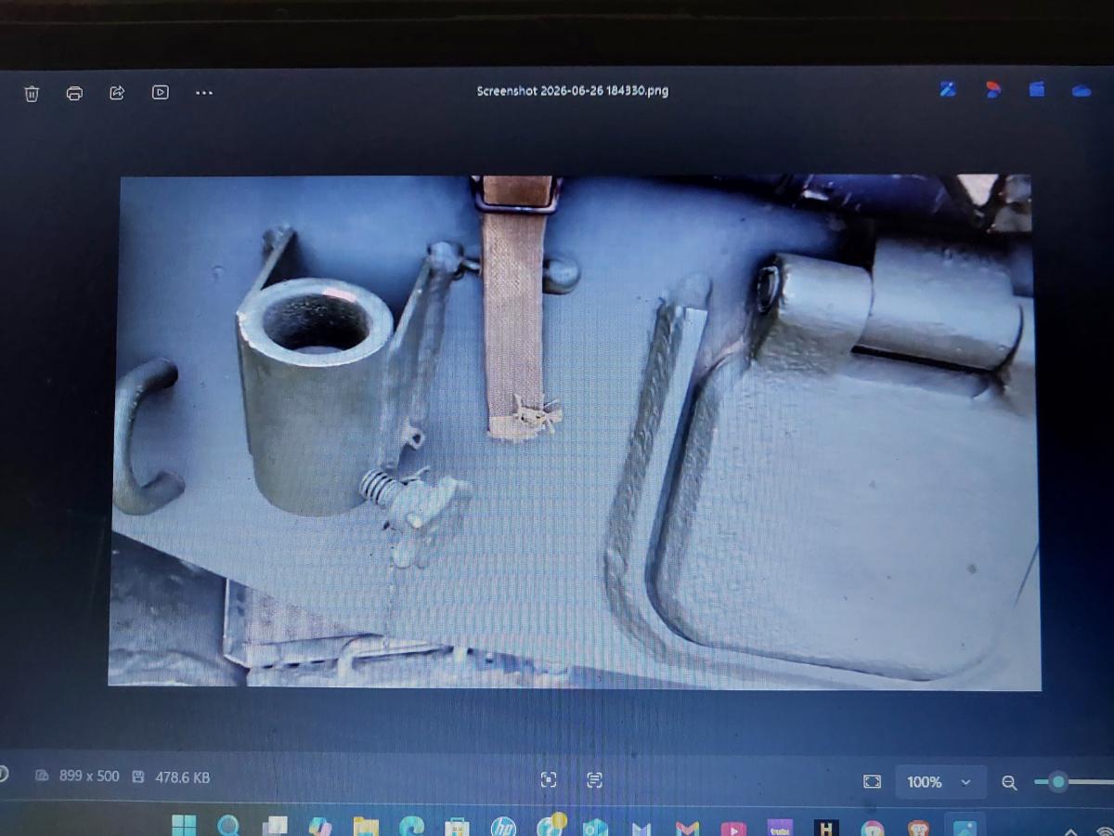Open Microsoft Store from the taskbar

coord(457,827)
